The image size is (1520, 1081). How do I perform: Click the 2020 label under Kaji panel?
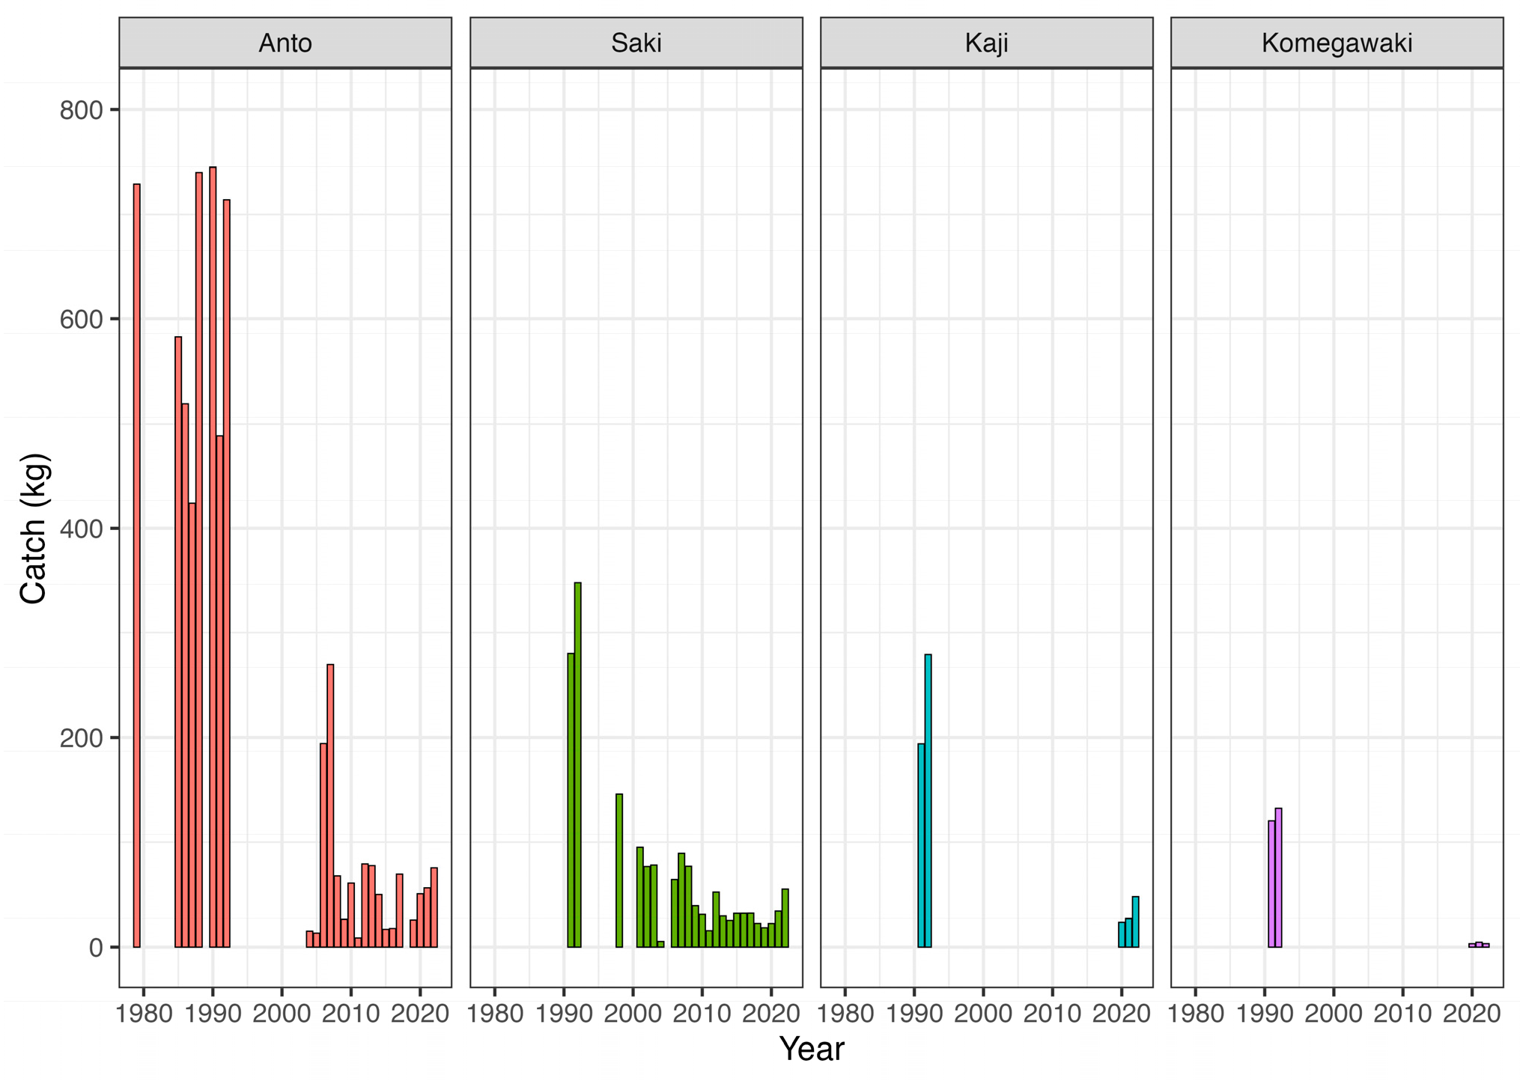pyautogui.click(x=1121, y=1014)
